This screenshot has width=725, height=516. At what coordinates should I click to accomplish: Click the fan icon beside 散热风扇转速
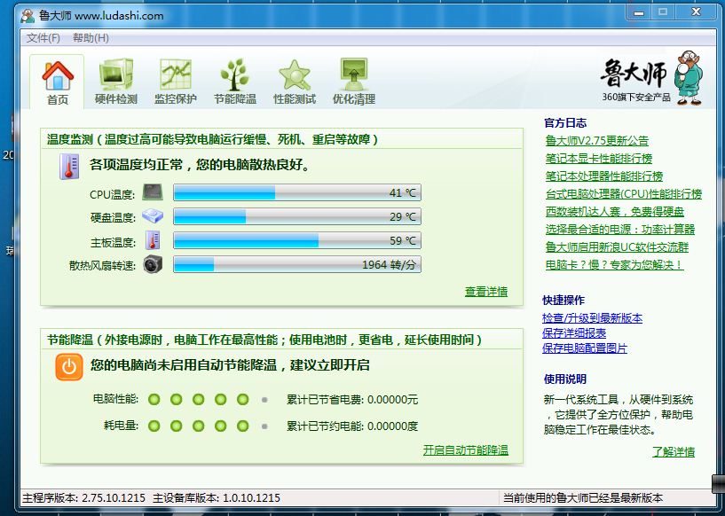pyautogui.click(x=153, y=264)
